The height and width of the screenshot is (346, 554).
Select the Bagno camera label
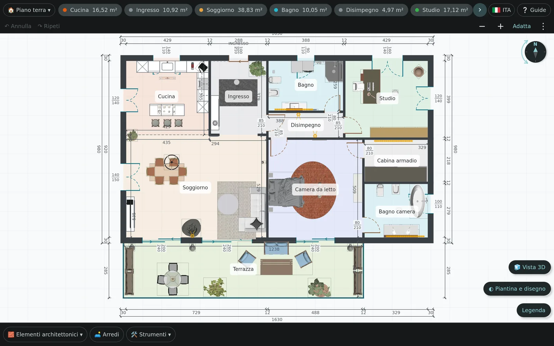(396, 211)
